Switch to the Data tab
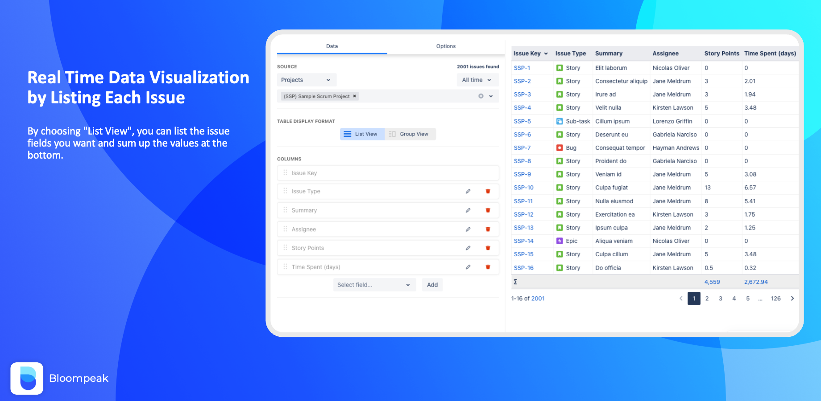The width and height of the screenshot is (821, 401). pos(332,46)
